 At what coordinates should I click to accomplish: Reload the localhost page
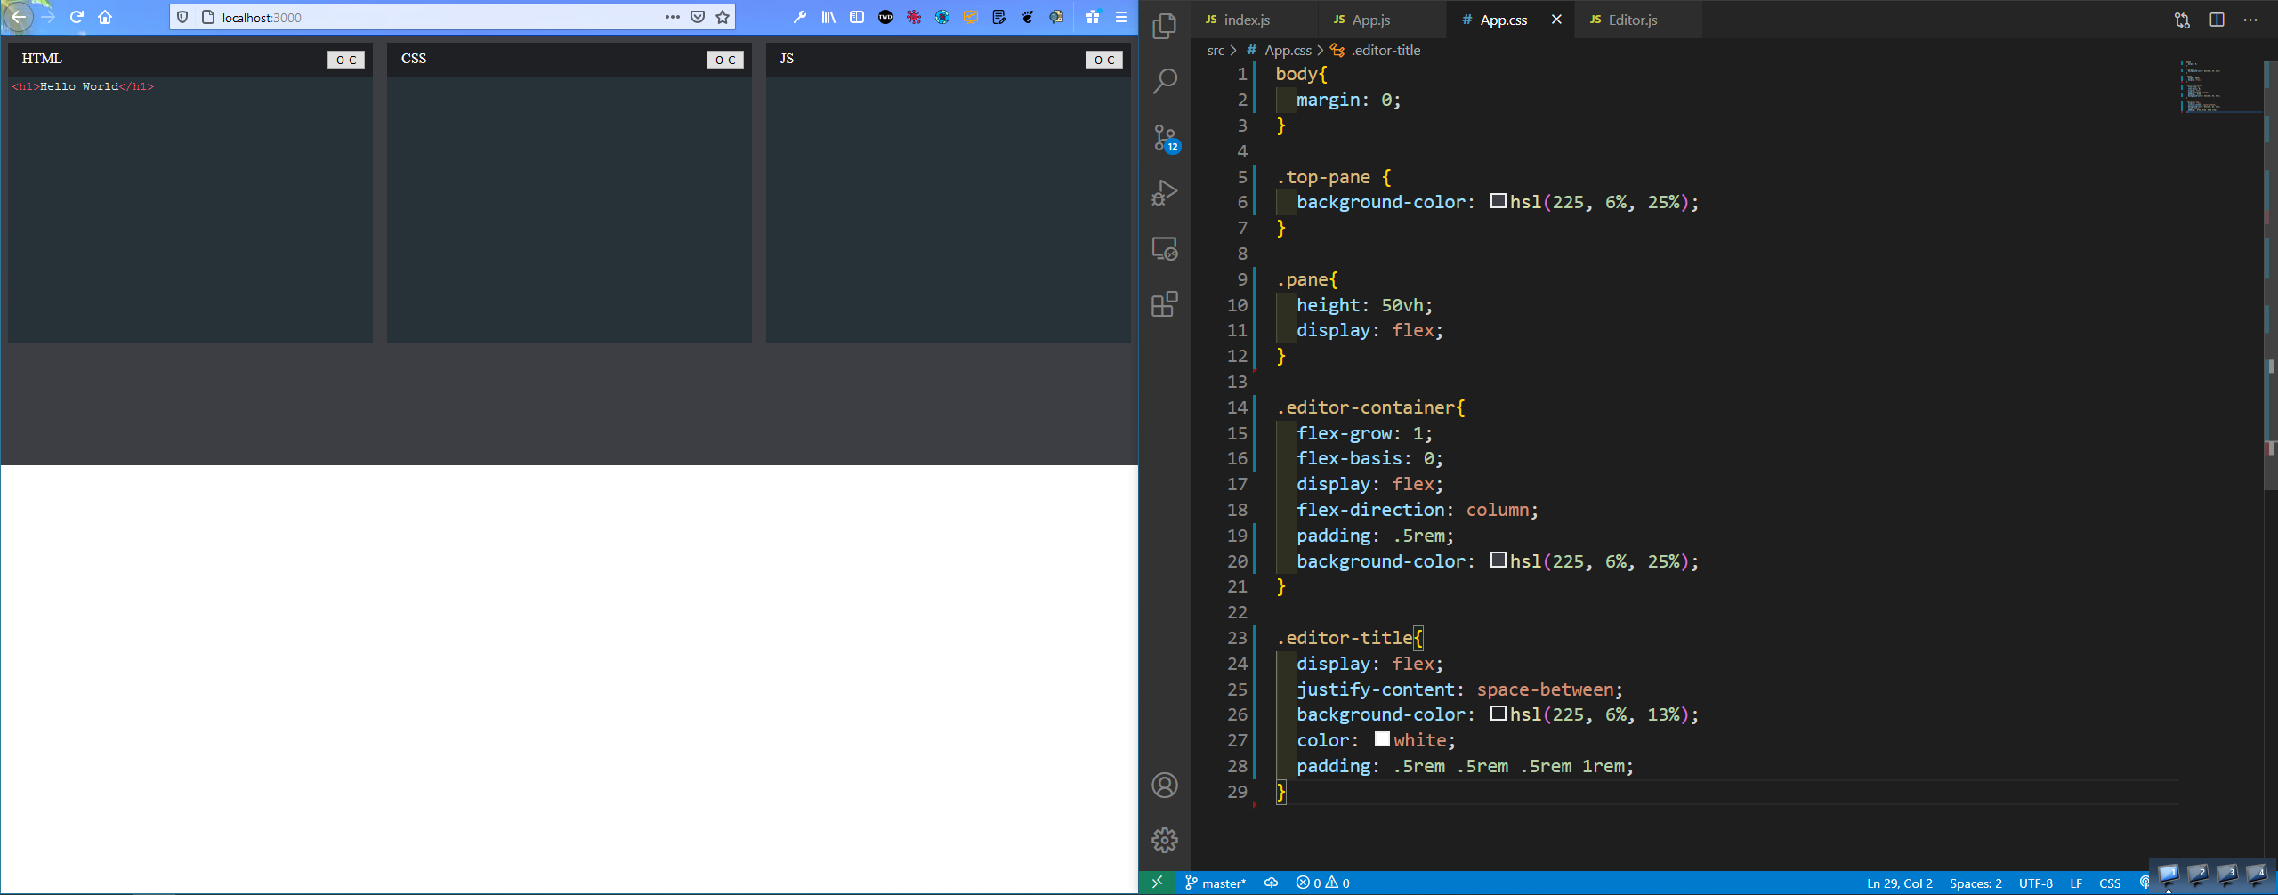77,17
